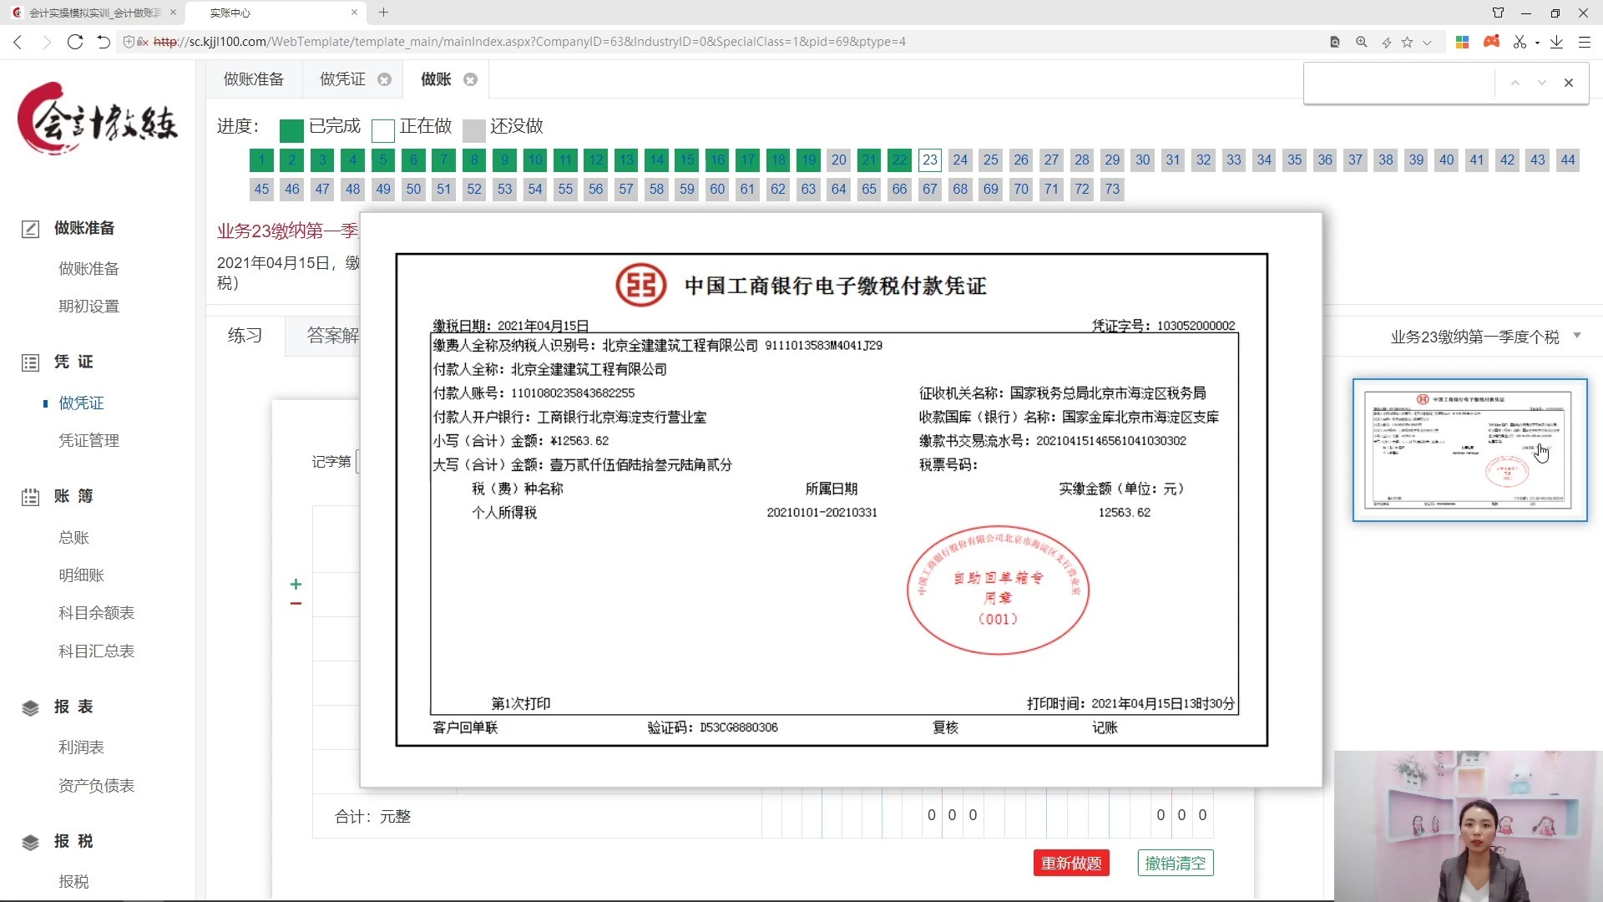Open 做账准备 sidebar sub-item

(x=88, y=269)
